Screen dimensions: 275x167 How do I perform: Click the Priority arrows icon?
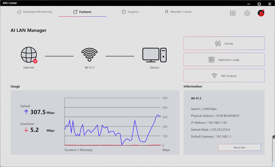(x=218, y=44)
